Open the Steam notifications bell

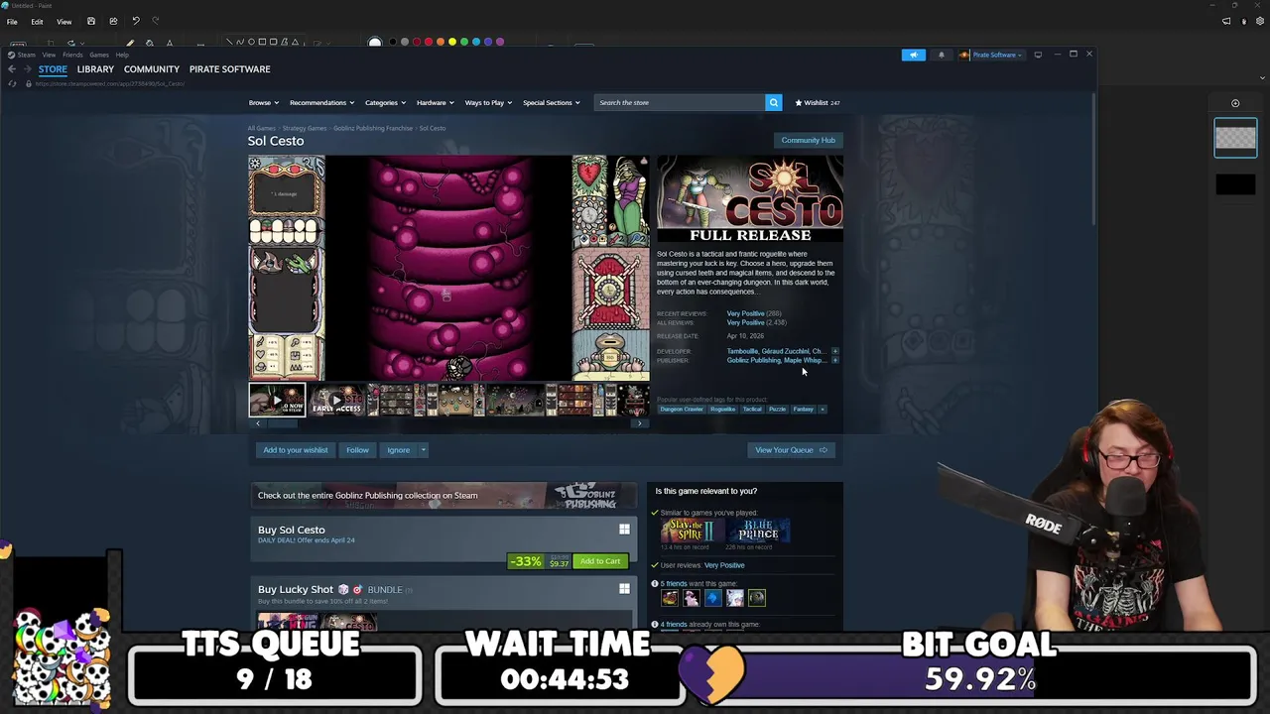(941, 55)
